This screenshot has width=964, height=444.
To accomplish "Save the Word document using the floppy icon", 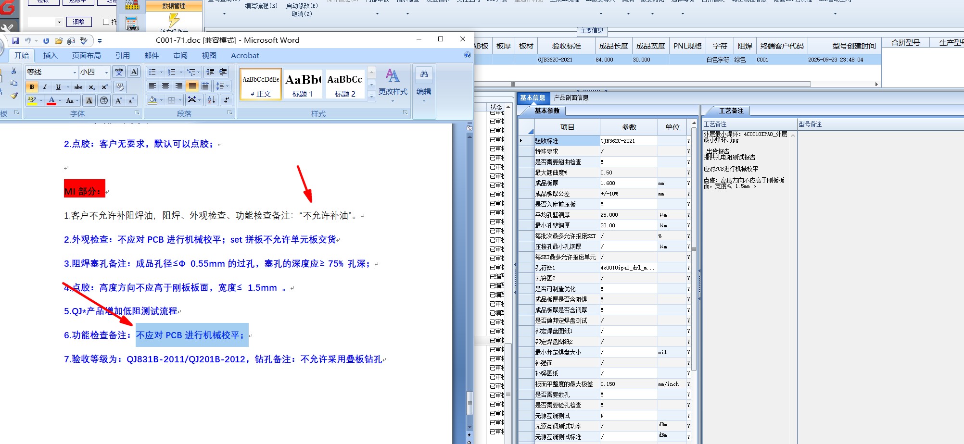I will [x=15, y=41].
